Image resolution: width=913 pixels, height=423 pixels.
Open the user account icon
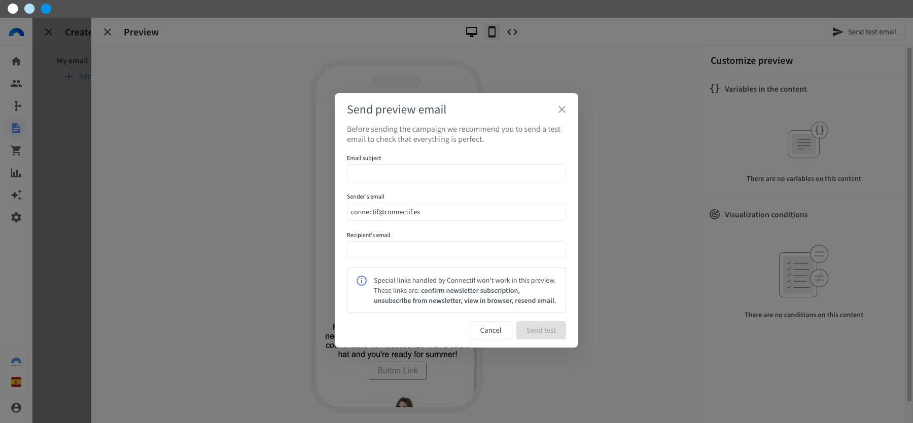[x=16, y=408]
